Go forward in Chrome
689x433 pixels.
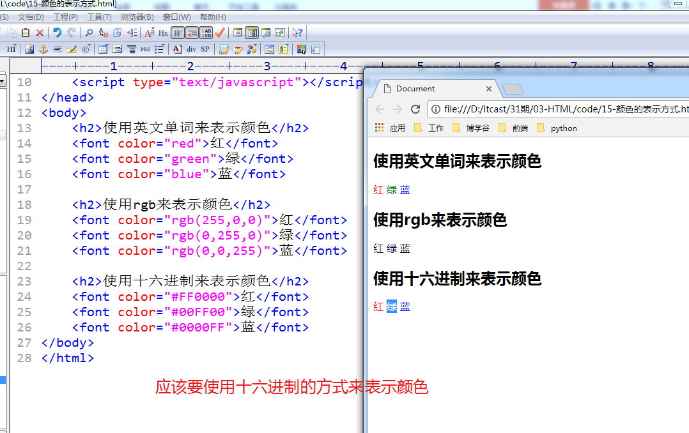(x=398, y=109)
